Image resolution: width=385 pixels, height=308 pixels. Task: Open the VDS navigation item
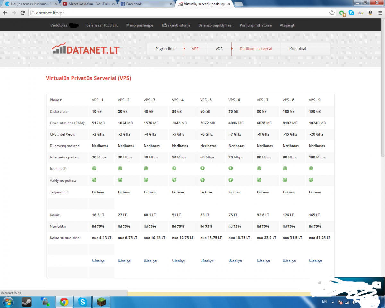point(219,49)
